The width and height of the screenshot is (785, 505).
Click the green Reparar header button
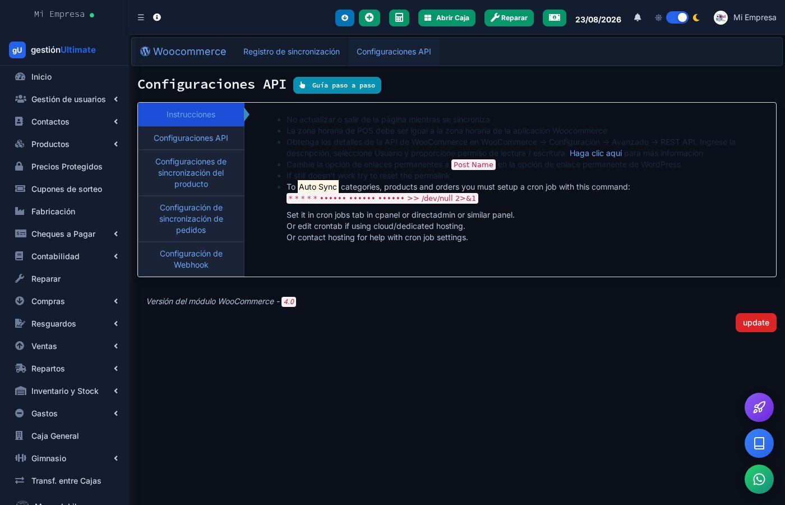[x=509, y=18]
